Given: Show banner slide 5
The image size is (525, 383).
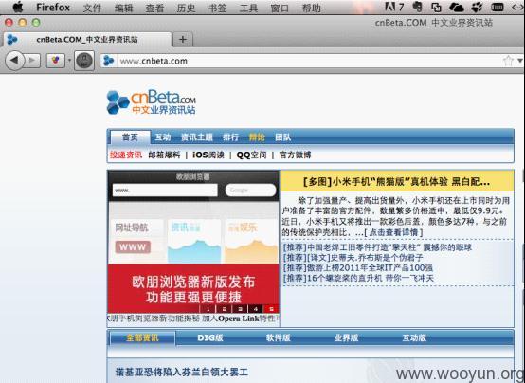Looking at the screenshot, I should [272, 309].
